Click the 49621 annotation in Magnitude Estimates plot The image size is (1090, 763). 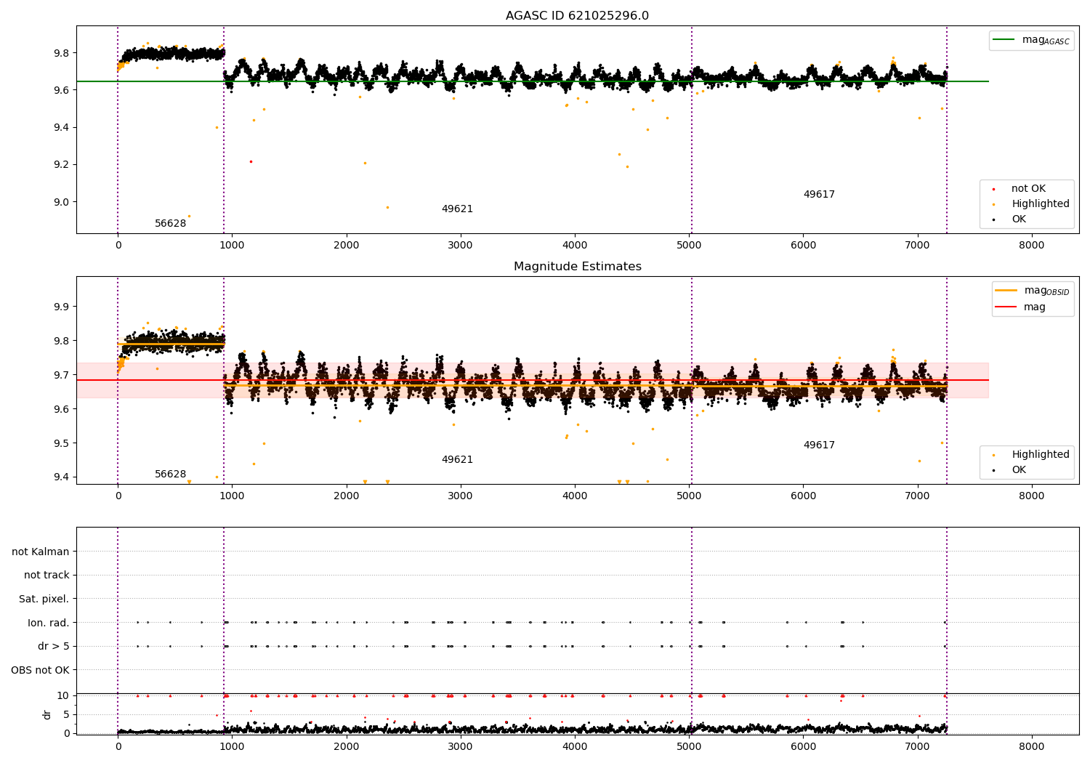[x=457, y=460]
